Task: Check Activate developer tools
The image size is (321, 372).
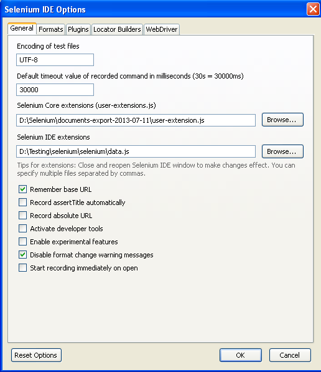Action: 23,229
